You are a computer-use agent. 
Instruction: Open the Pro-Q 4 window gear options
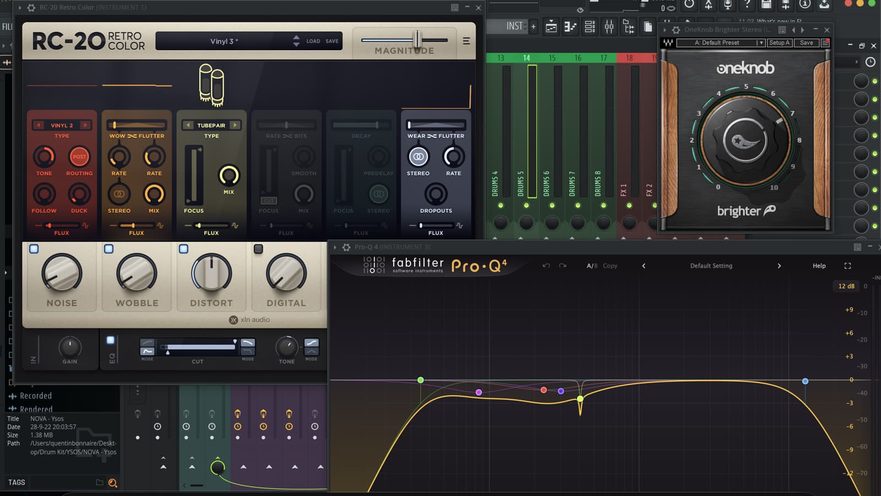pyautogui.click(x=346, y=247)
